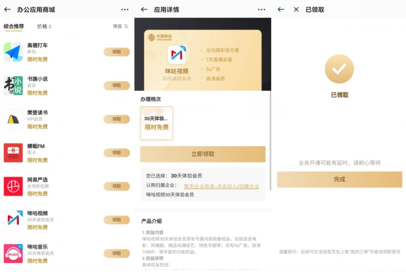Open the 蜻蜓FM app icon
Viewport: 406px width, 272px height.
[x=13, y=153]
